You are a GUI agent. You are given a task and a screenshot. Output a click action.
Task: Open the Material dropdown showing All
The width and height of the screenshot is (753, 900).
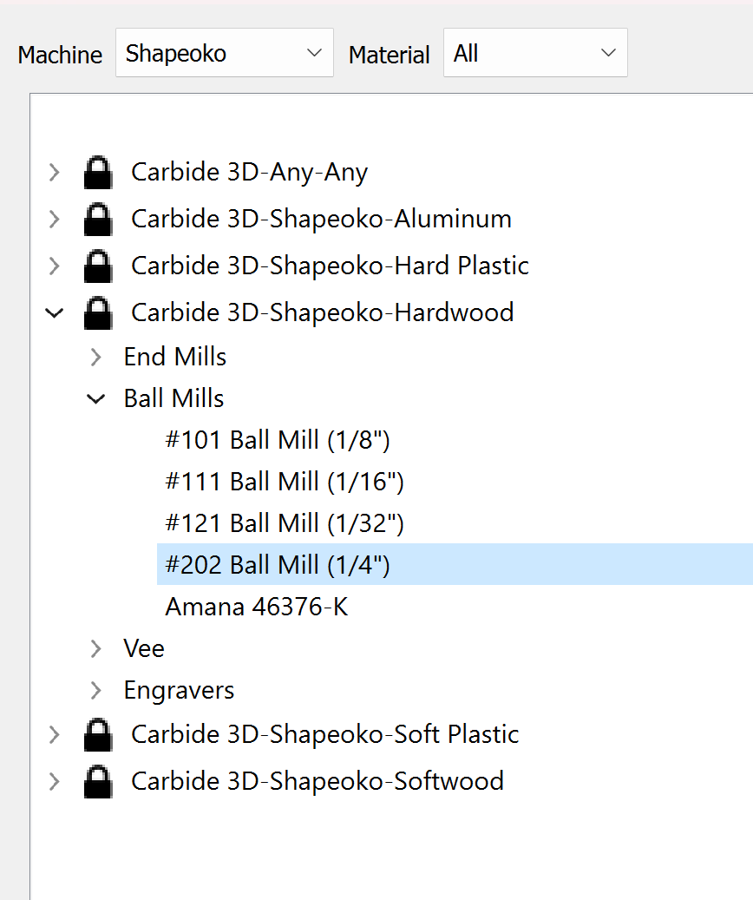pos(534,53)
